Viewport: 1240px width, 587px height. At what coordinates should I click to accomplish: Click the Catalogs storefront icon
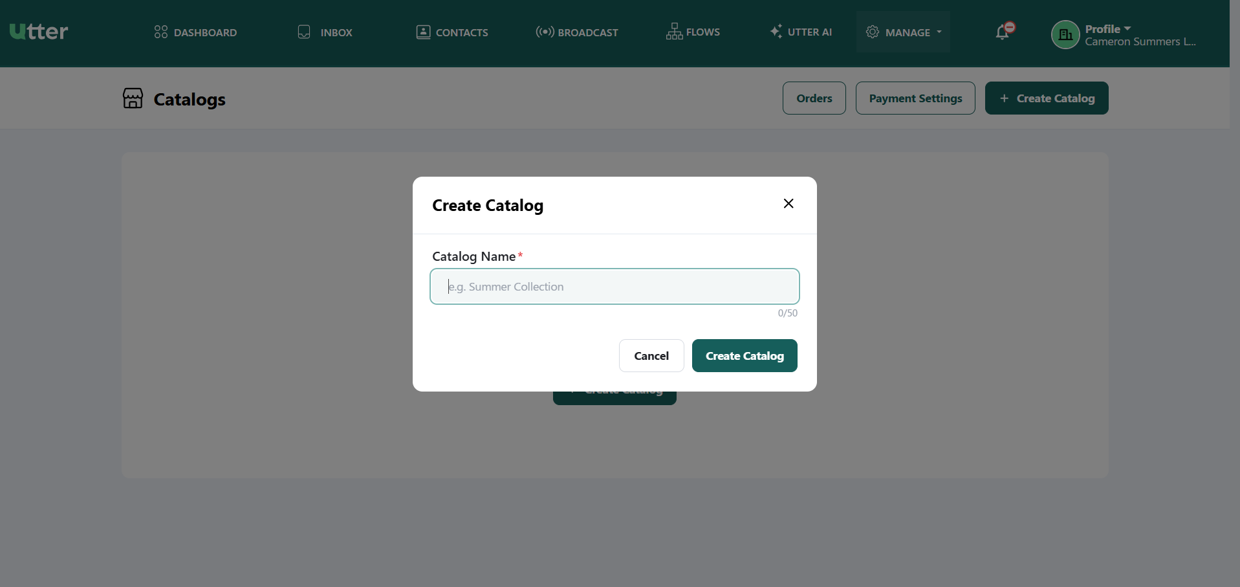(x=133, y=98)
